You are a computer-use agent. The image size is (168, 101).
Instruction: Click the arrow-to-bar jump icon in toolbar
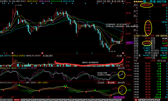tap(122, 1)
